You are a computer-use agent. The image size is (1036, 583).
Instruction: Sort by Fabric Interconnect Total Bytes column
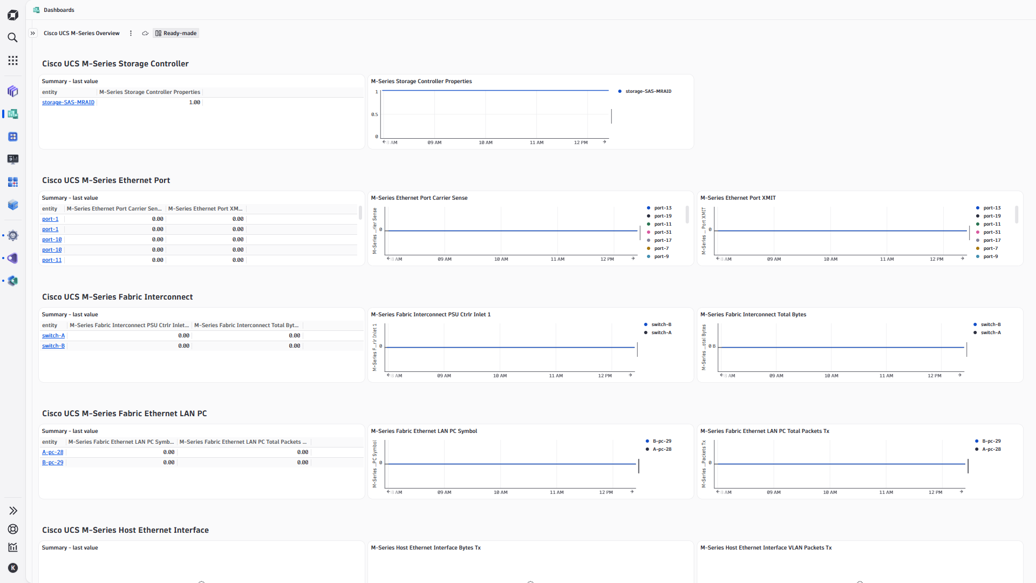[x=247, y=326]
